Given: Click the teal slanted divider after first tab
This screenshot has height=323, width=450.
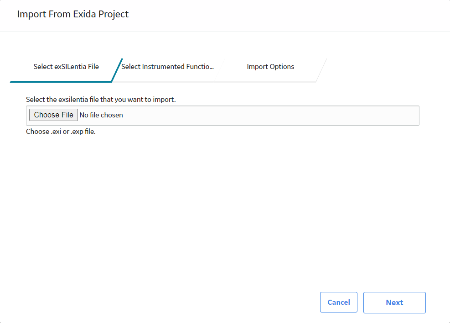Looking at the screenshot, I should click(x=117, y=70).
